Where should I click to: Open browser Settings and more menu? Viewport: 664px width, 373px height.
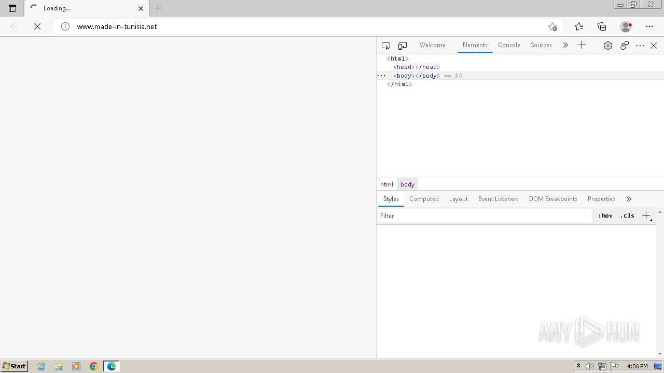[x=649, y=26]
